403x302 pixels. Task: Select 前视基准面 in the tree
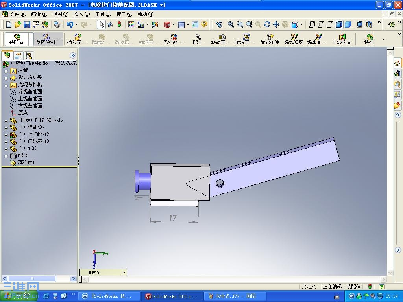30,91
